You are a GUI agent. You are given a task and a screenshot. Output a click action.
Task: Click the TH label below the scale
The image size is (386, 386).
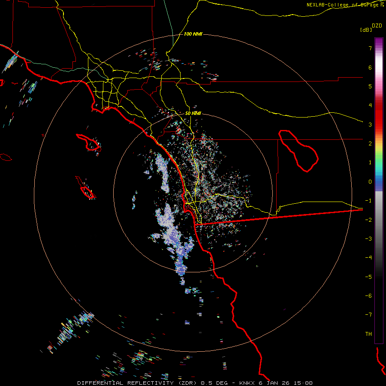[368, 334]
